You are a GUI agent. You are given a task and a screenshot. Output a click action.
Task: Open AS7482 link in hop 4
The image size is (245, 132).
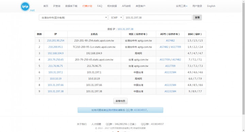coord(177,59)
